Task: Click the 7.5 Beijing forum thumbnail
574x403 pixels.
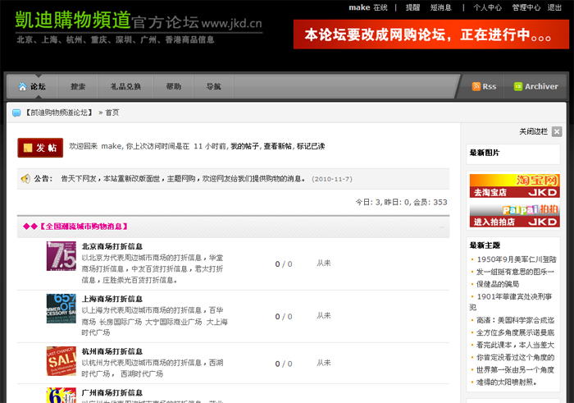Action: (x=61, y=256)
